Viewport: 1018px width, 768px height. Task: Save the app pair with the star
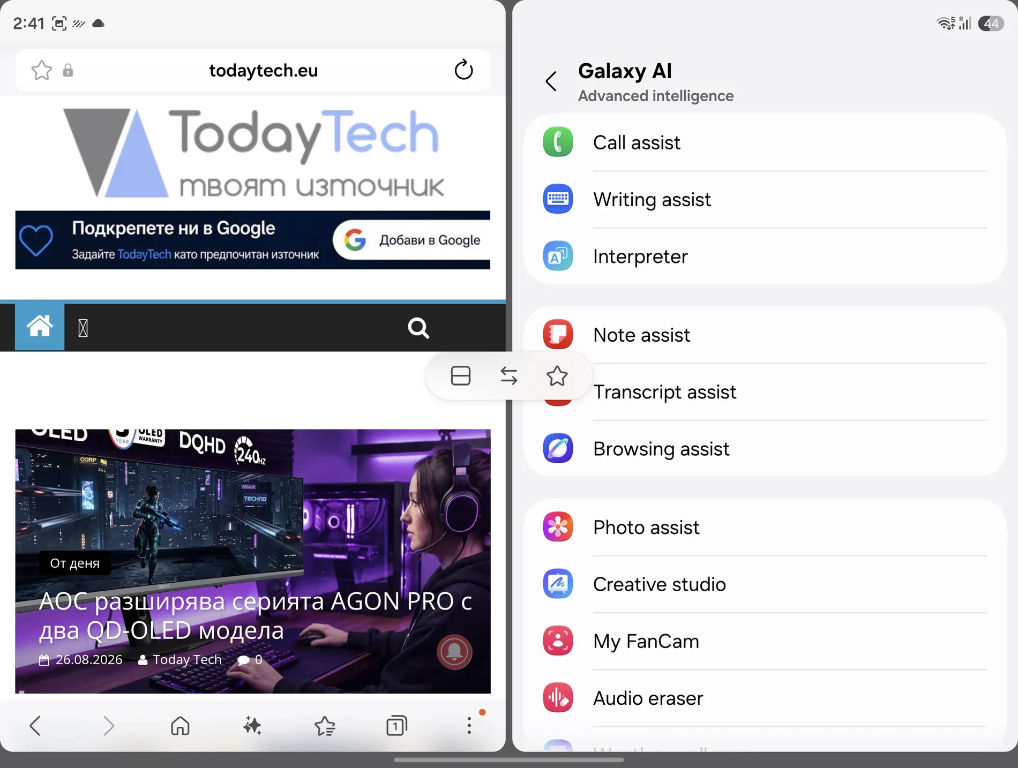(x=557, y=376)
